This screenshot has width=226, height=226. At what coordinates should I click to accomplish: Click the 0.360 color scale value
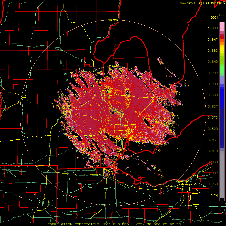coord(213,162)
